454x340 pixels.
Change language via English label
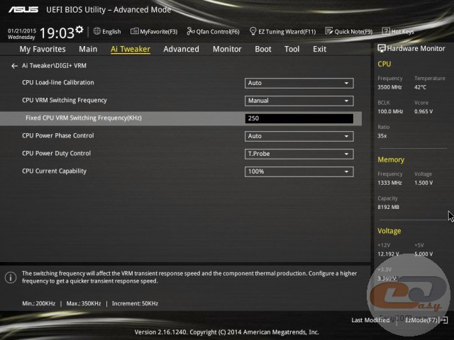[x=111, y=31]
